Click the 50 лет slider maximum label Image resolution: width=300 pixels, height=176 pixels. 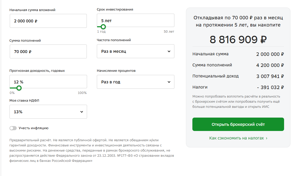tap(169, 32)
